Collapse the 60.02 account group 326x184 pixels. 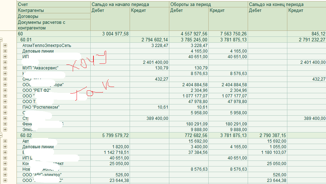[1, 135]
